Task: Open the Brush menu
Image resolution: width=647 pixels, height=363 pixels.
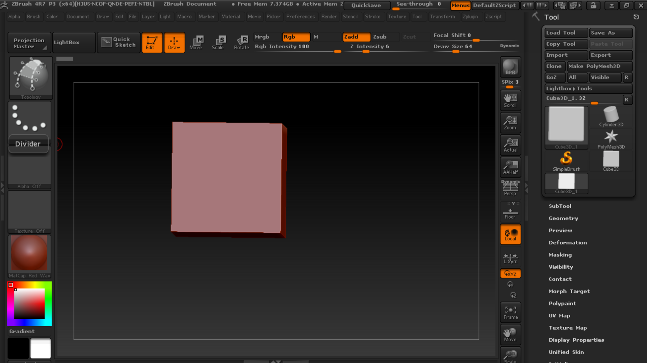Action: click(x=34, y=17)
